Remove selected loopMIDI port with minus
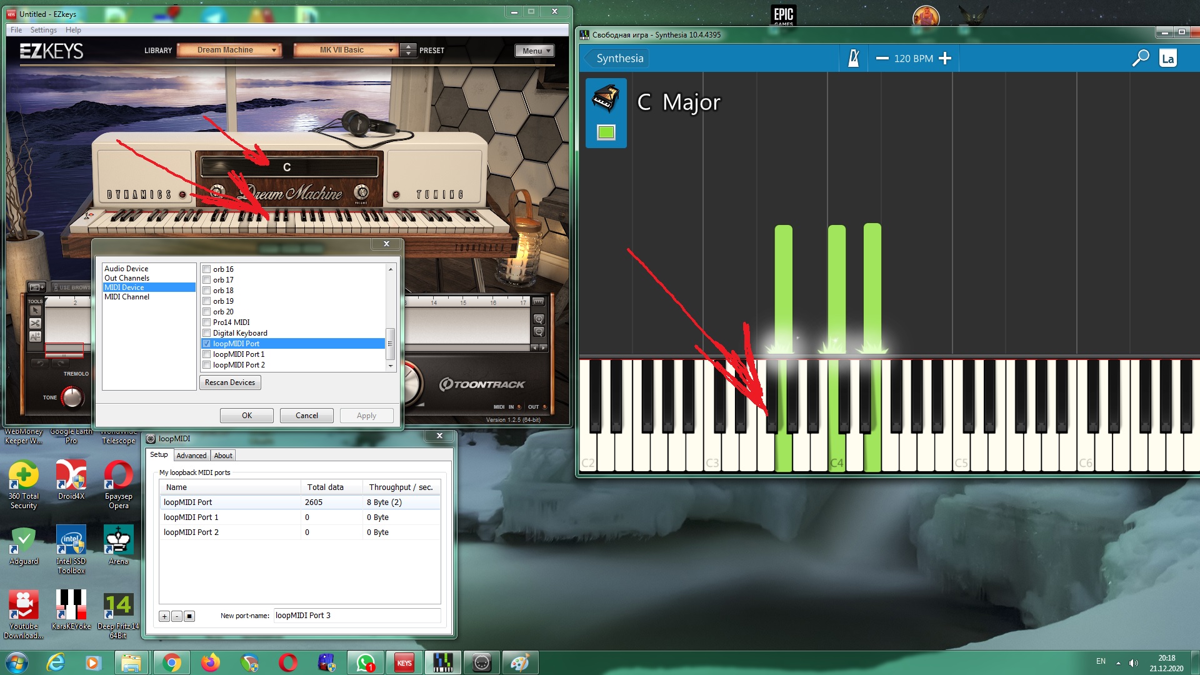 (177, 616)
